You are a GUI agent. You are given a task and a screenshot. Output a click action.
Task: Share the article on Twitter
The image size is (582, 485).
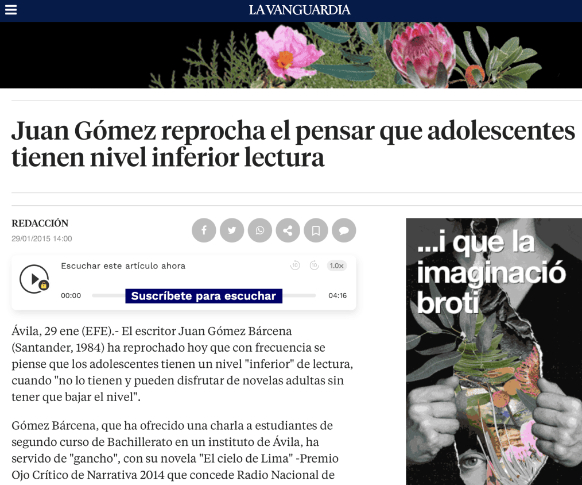pos(232,230)
